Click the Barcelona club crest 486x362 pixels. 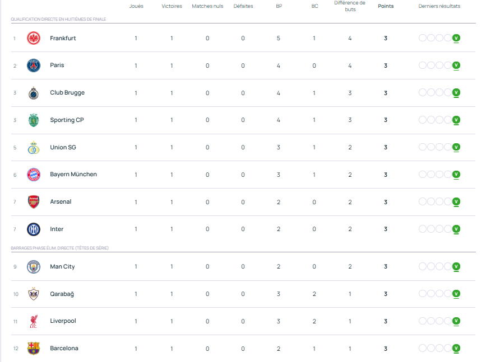point(34,348)
